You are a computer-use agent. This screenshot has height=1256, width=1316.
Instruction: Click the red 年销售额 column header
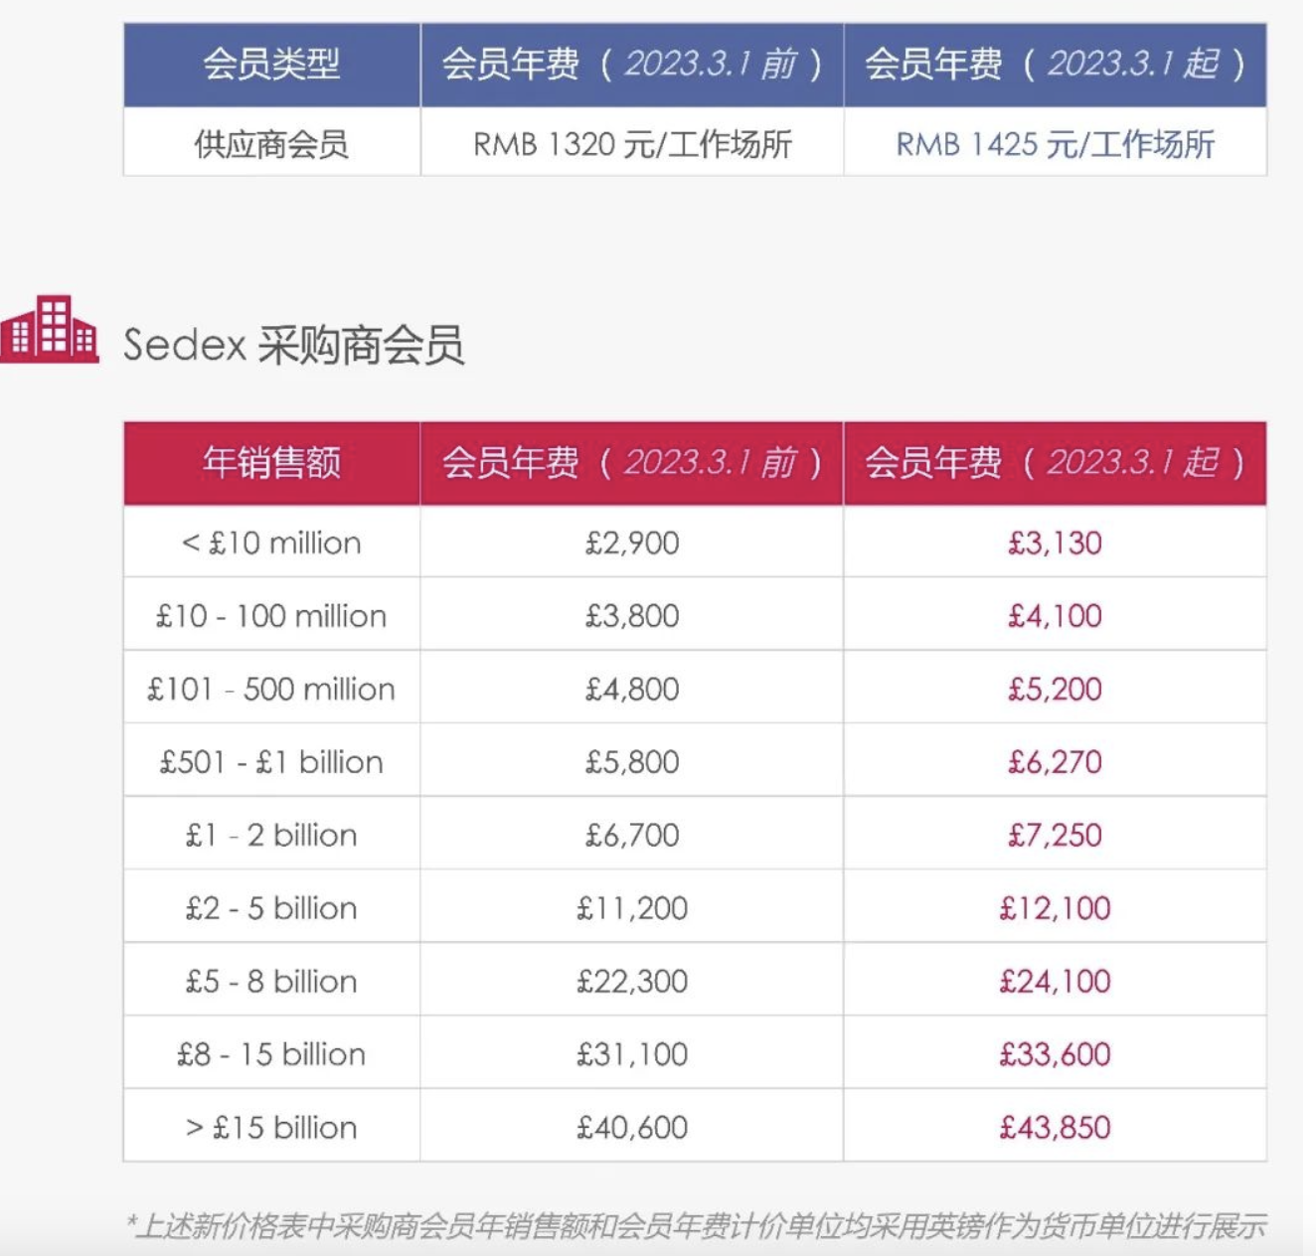click(x=271, y=463)
